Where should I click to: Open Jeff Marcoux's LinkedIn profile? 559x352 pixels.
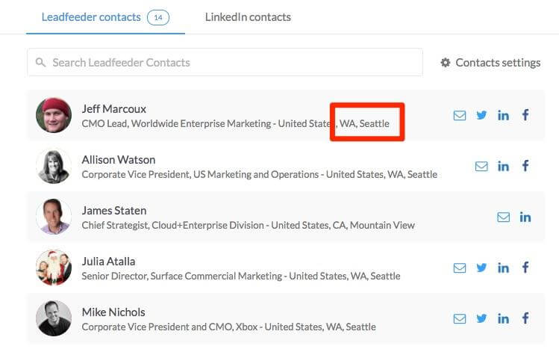[503, 115]
